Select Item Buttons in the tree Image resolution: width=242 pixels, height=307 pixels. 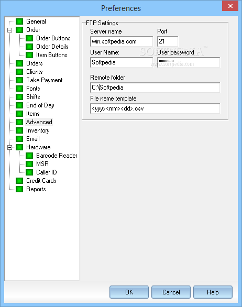pyautogui.click(x=52, y=55)
